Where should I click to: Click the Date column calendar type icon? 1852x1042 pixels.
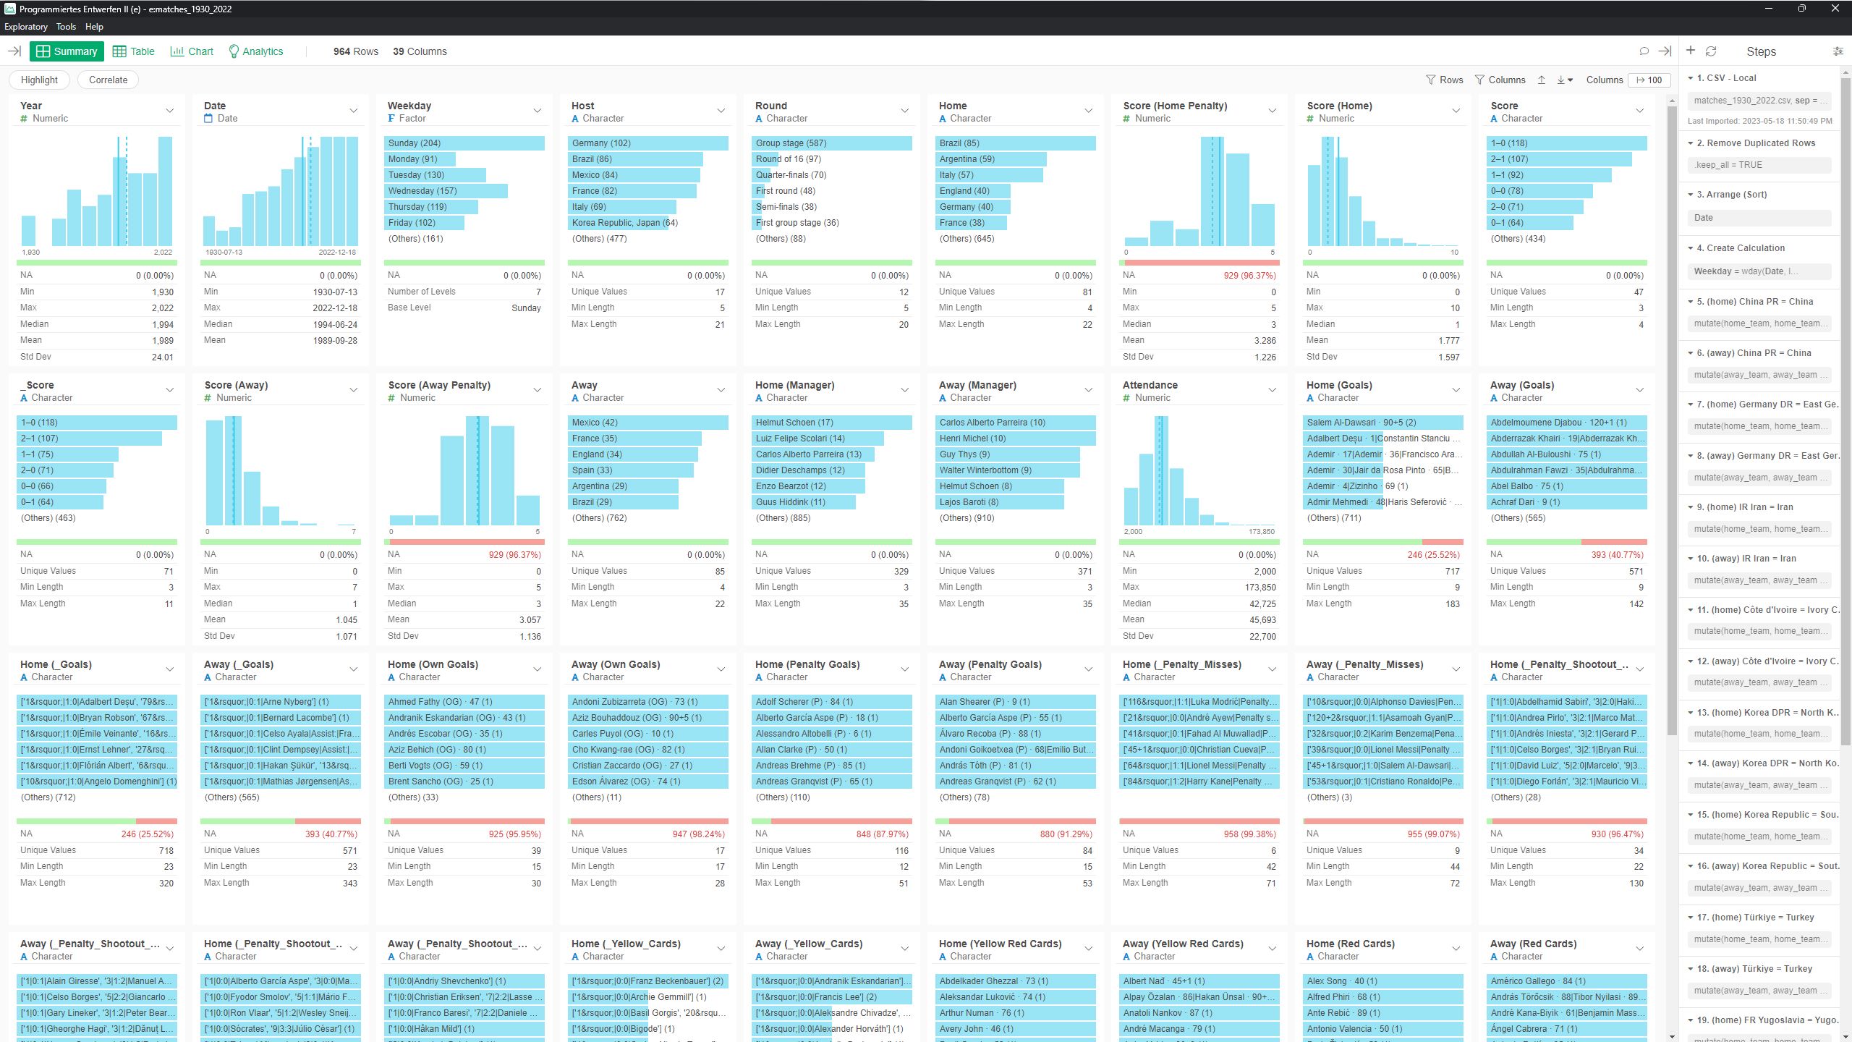(x=208, y=118)
